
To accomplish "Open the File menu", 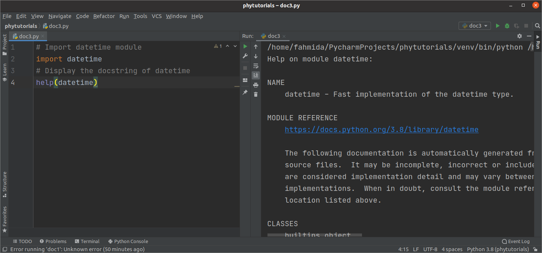I will (7, 16).
